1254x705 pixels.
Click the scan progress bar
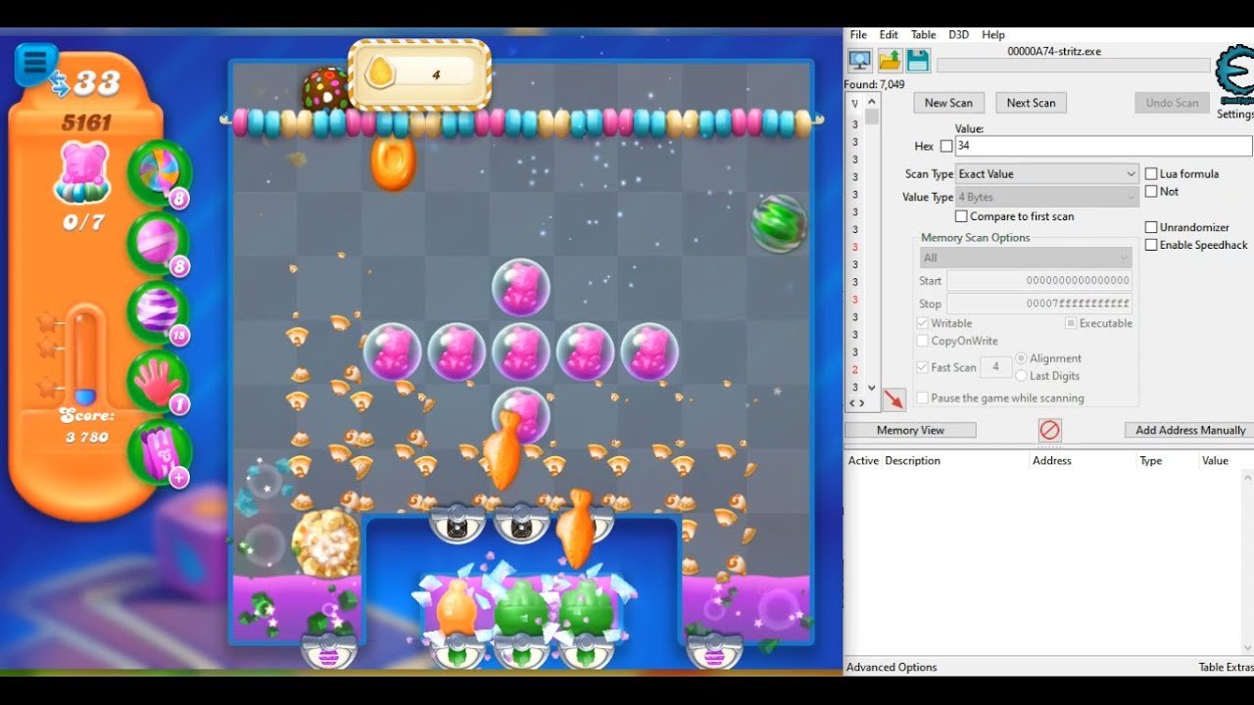(x=1073, y=66)
